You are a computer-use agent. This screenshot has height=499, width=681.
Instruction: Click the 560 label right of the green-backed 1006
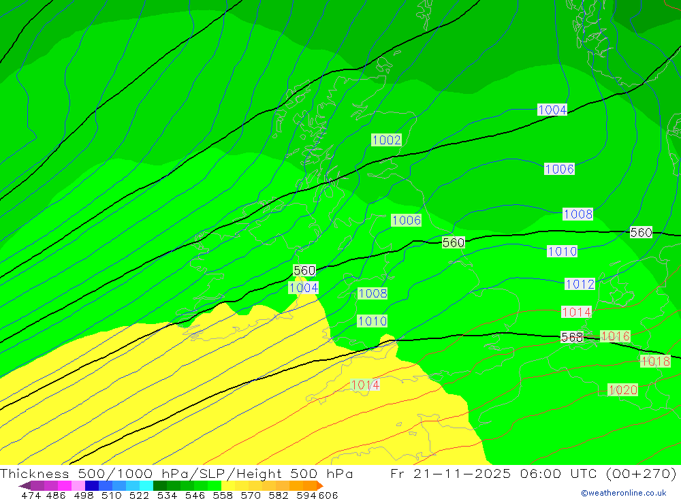pyautogui.click(x=454, y=242)
